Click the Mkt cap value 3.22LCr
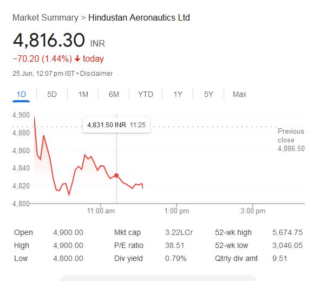This screenshot has height=281, width=333. (179, 232)
